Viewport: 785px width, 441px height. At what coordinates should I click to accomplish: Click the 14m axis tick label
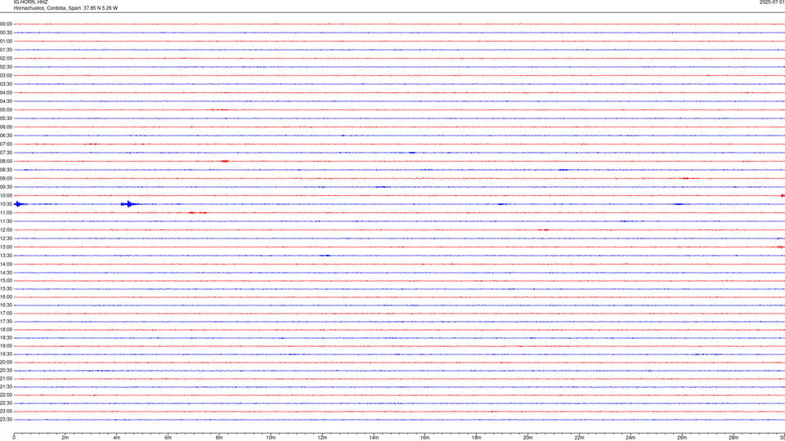(x=374, y=438)
